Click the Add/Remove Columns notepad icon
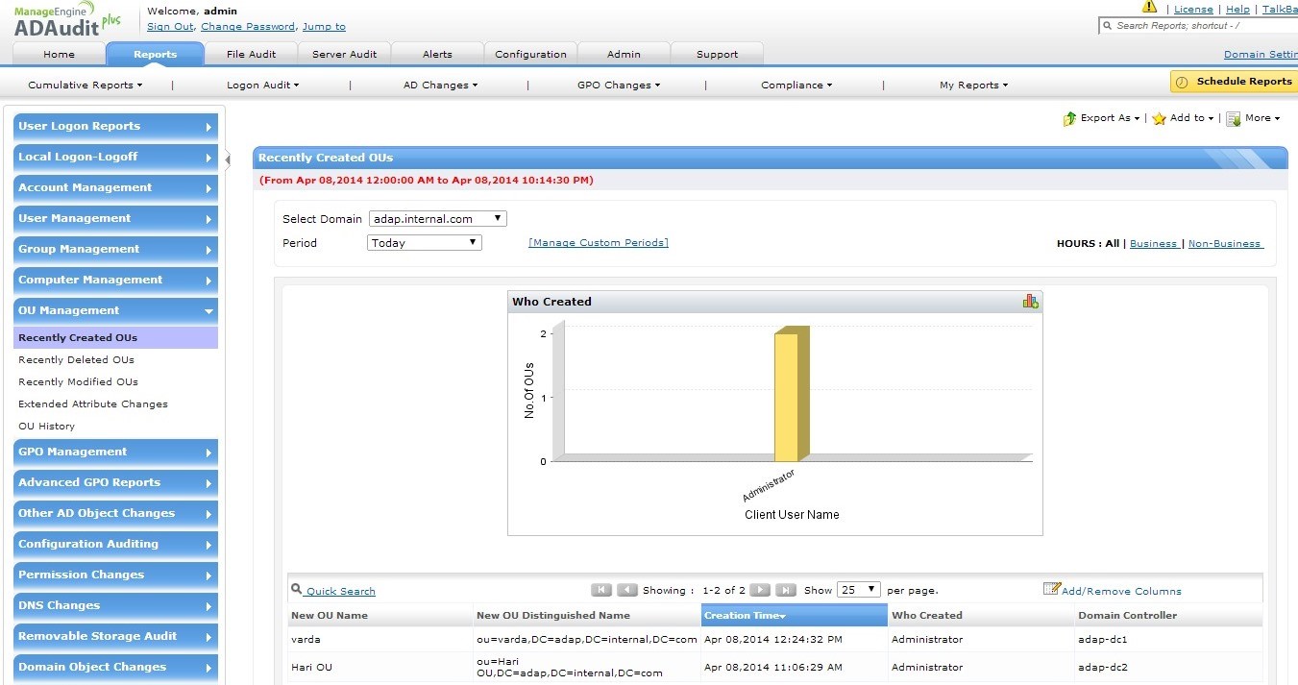The width and height of the screenshot is (1298, 685). [x=1051, y=589]
